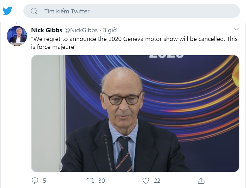Select the retweet icon showing 30 retweets
The height and width of the screenshot is (188, 246).
pyautogui.click(x=90, y=181)
